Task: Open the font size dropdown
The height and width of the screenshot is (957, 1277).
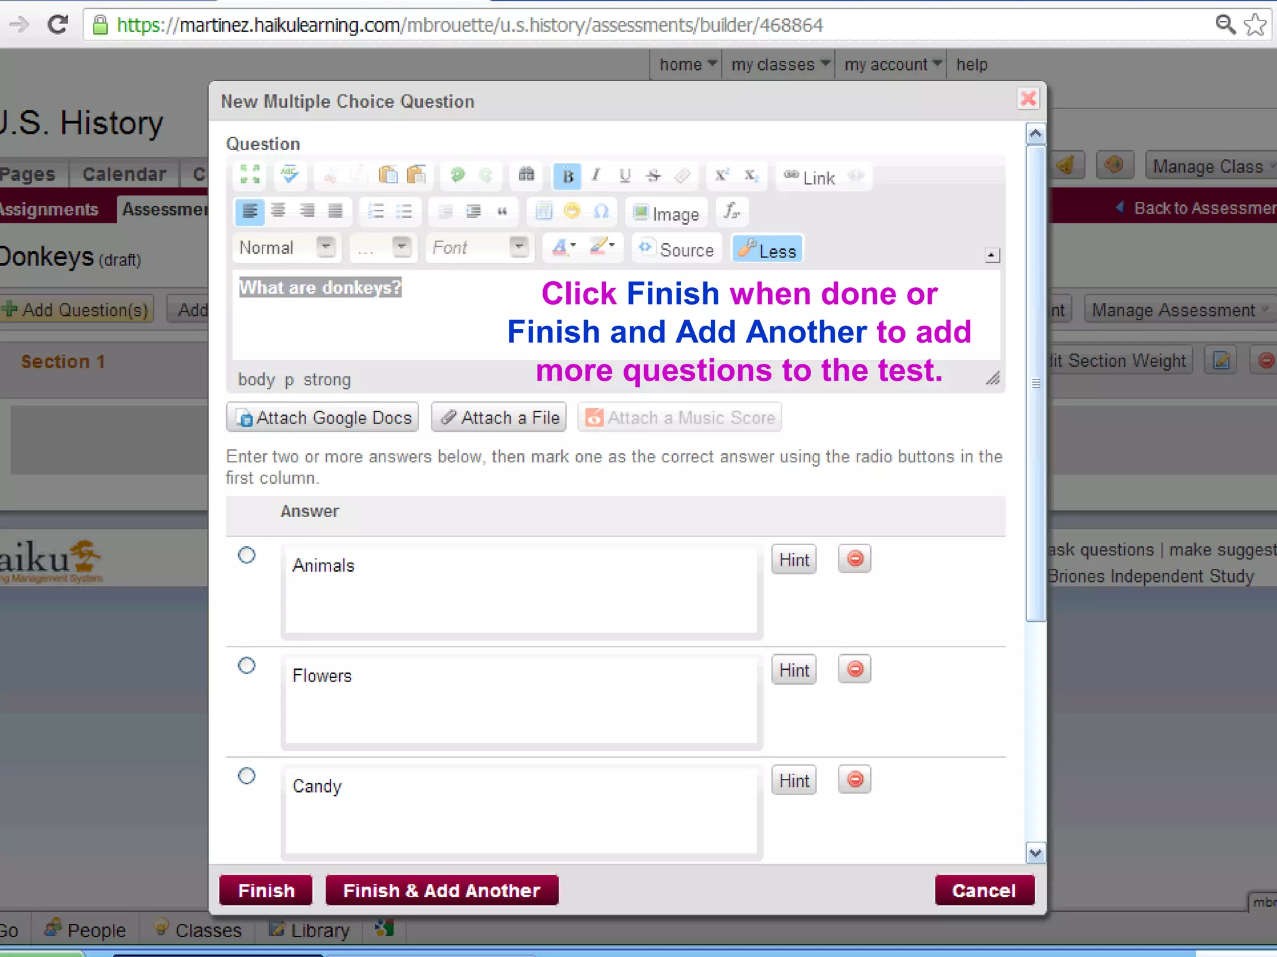Action: [x=383, y=247]
